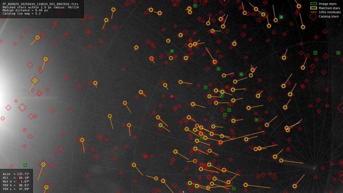Click the red diamond Catalog stars legend symbol
The width and height of the screenshot is (343, 193).
[x=314, y=16]
